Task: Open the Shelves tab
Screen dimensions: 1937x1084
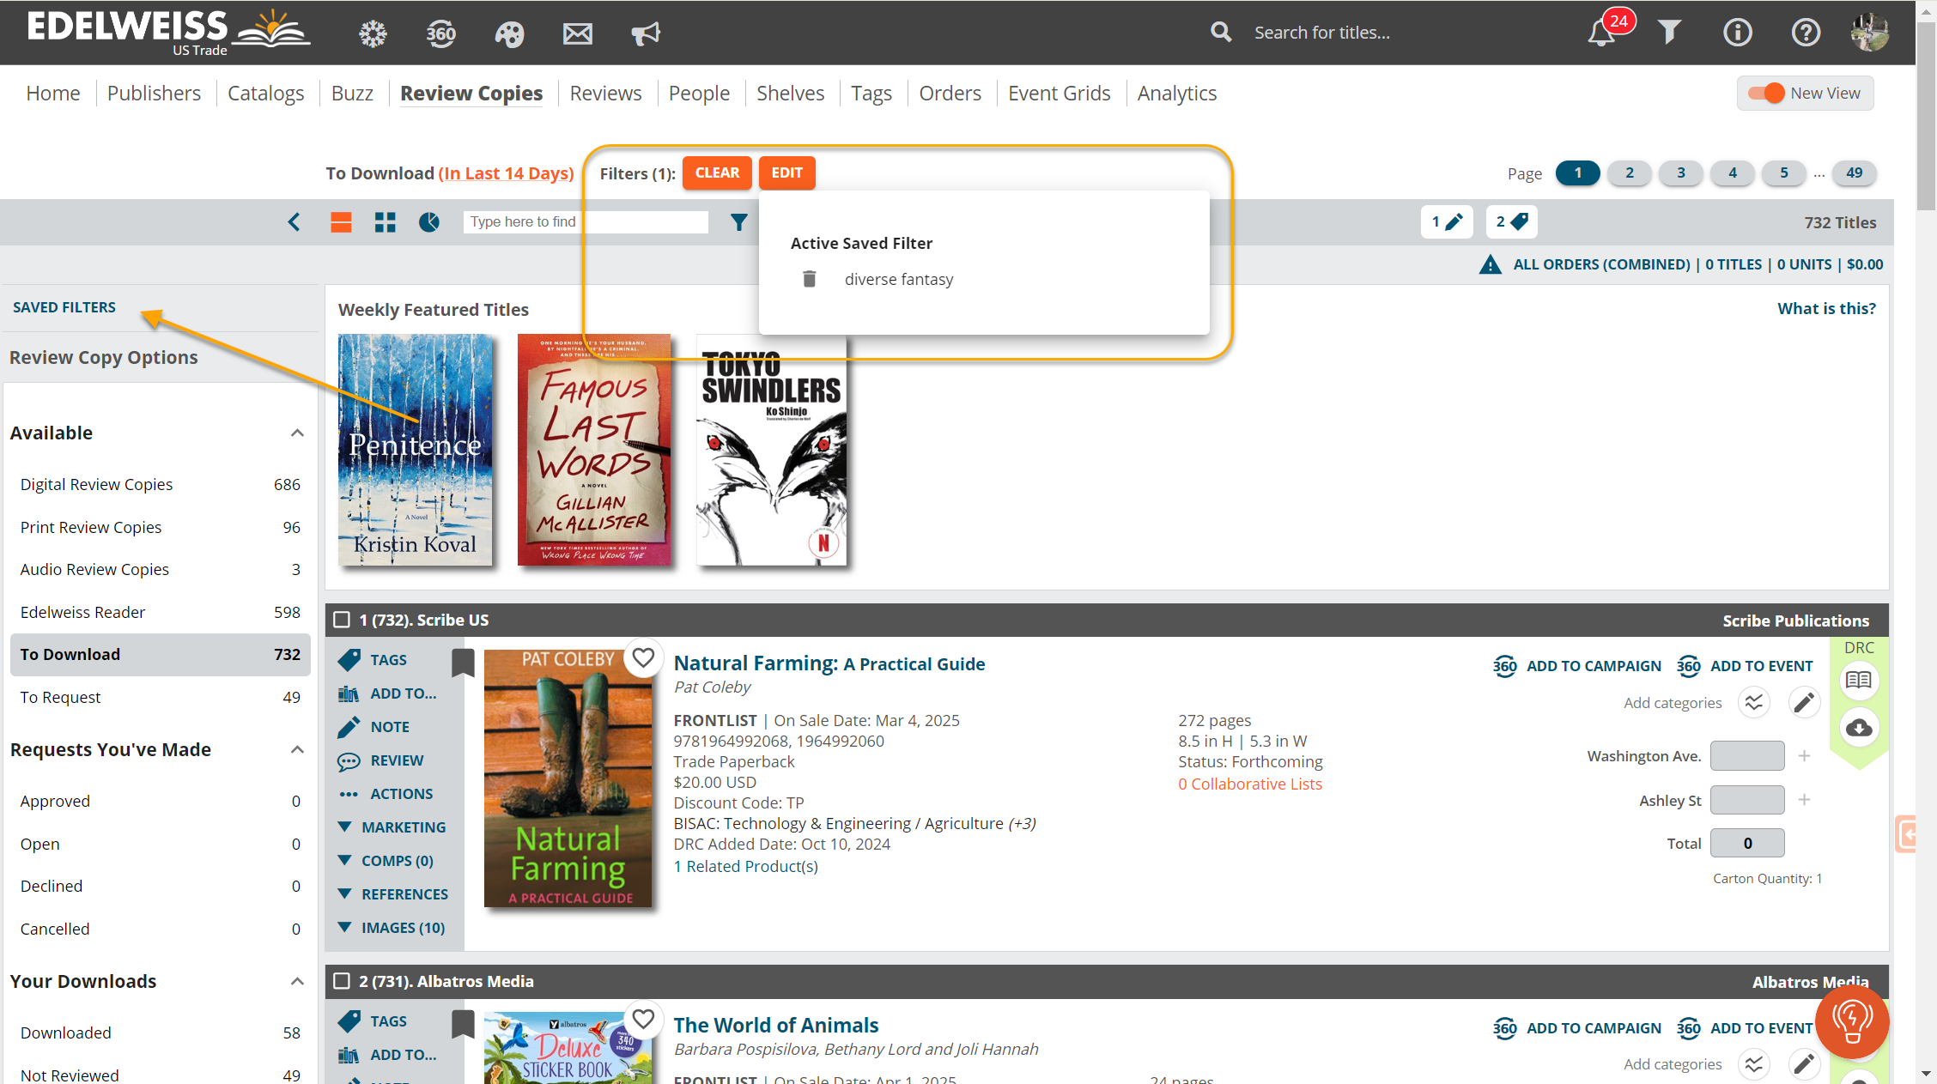Action: pyautogui.click(x=790, y=93)
